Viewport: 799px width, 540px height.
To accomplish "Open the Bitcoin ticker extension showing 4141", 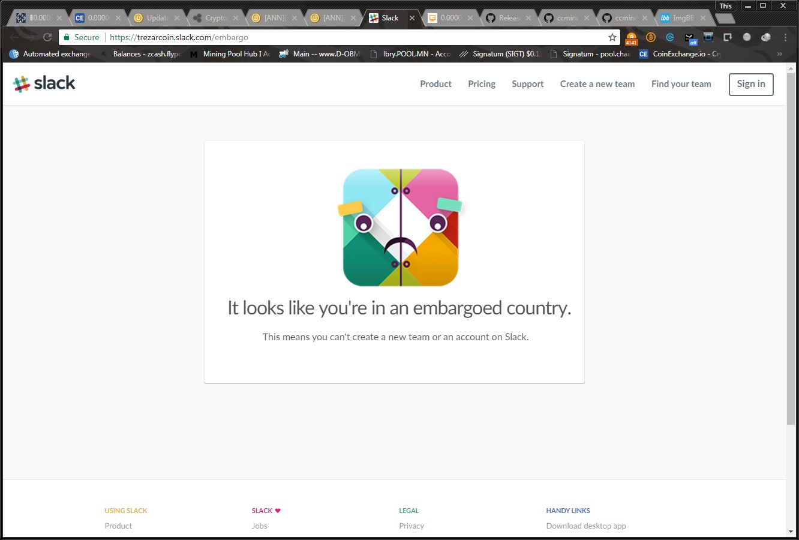I will tap(631, 38).
